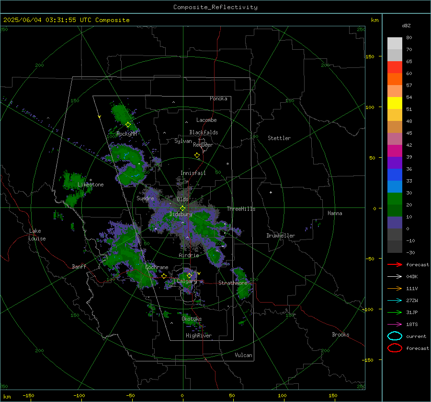Click the Limestone label
The width and height of the screenshot is (431, 402).
point(91,185)
